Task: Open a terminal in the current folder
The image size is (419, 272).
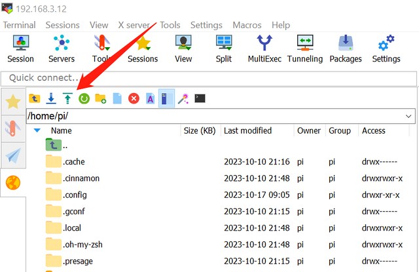Action: pyautogui.click(x=200, y=98)
